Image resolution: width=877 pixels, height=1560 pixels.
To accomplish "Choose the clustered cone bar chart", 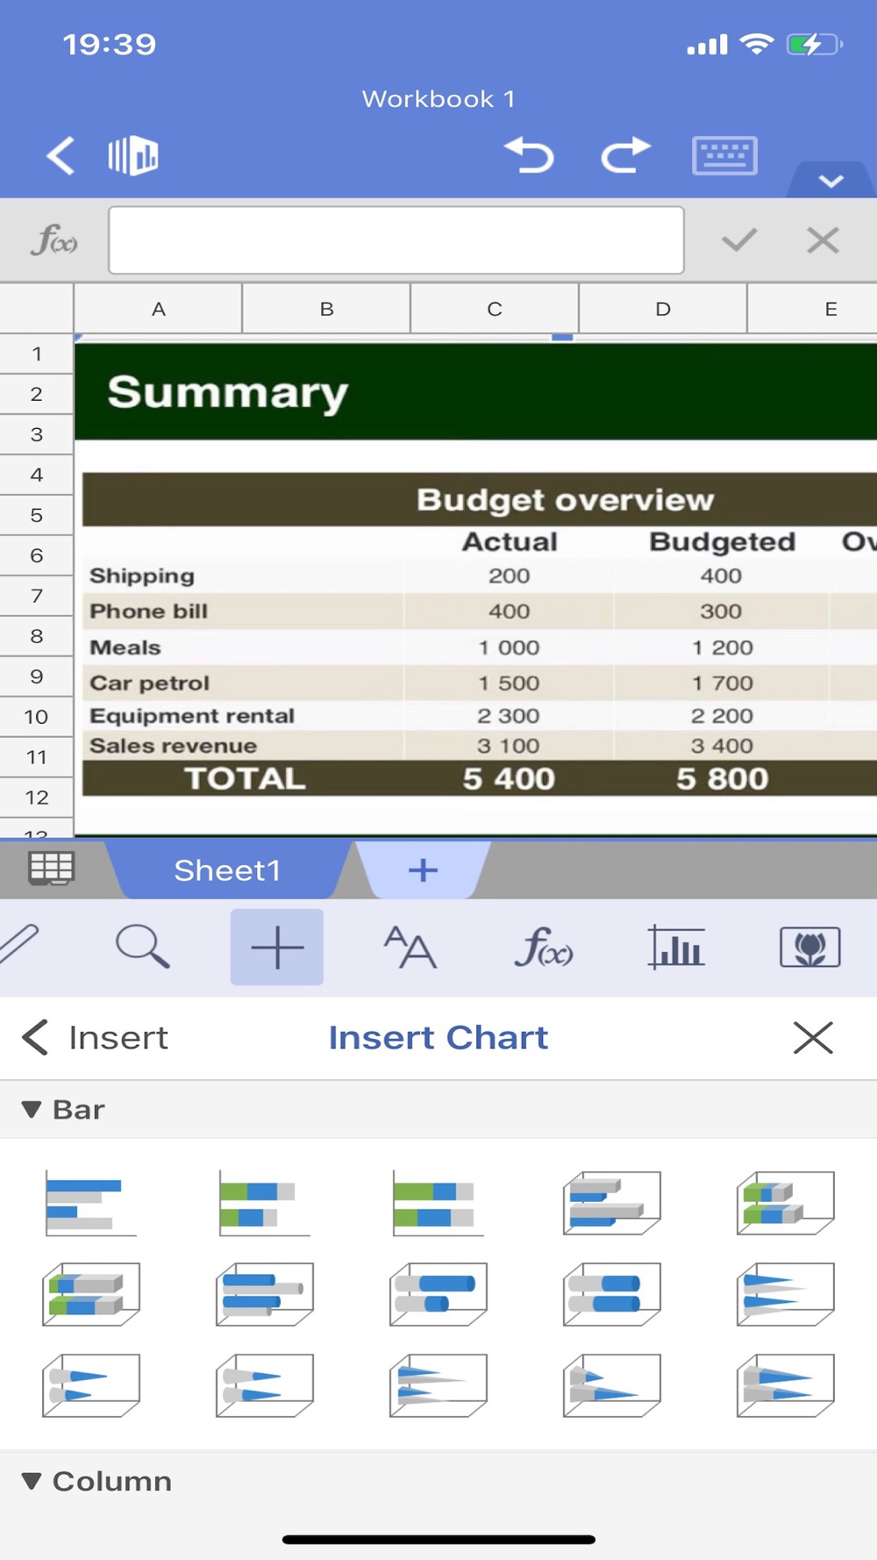I will 786,1294.
